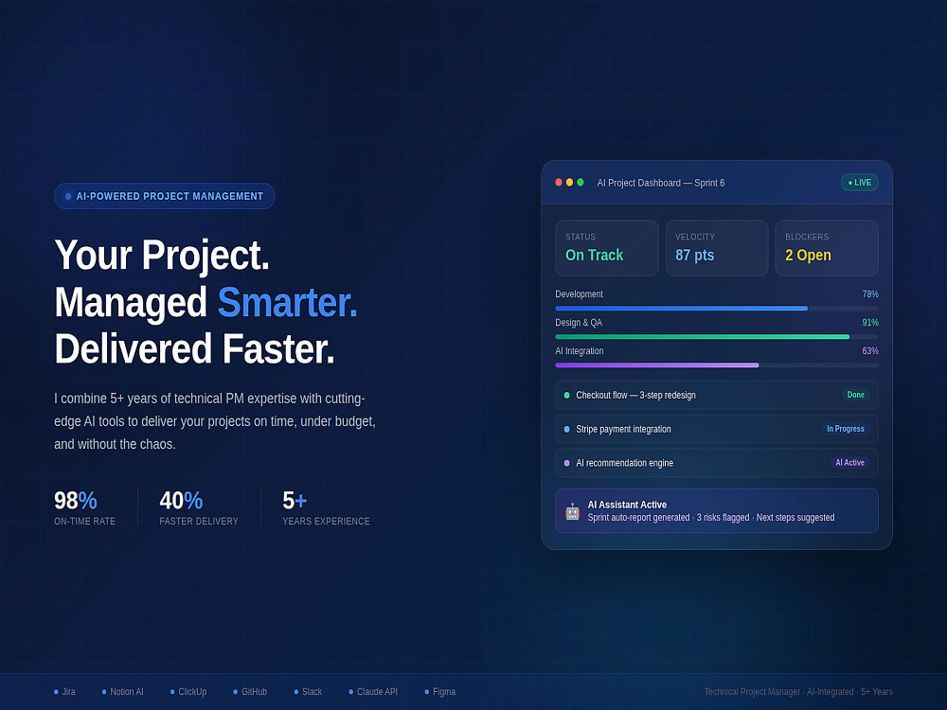Screen dimensions: 947x710
Task: Click the 78% Development percentage
Action: [x=870, y=294]
